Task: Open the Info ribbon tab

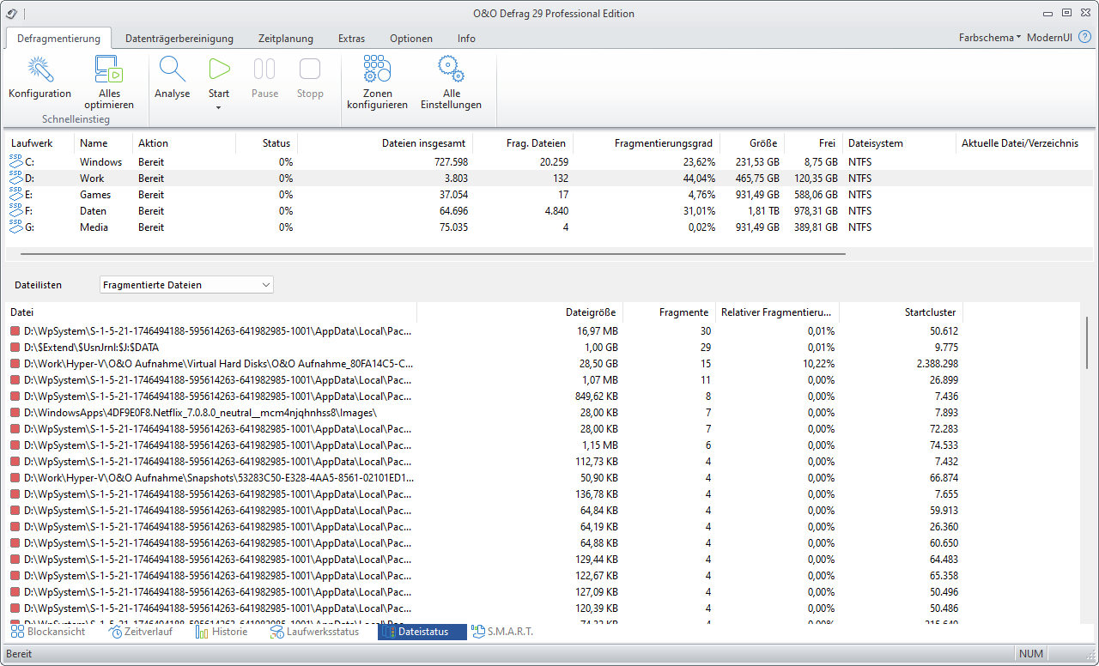Action: click(466, 39)
